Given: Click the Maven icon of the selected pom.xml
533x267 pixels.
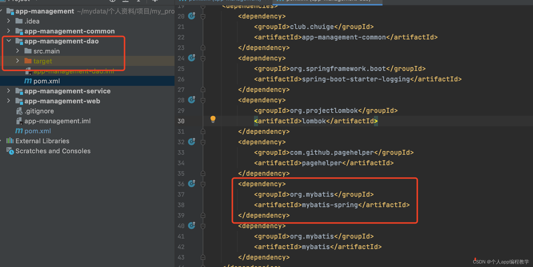Looking at the screenshot, I should click(28, 81).
